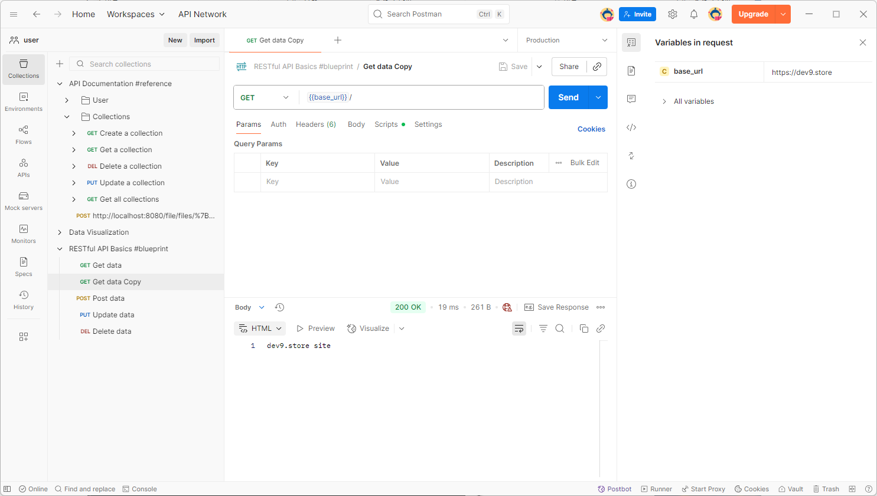Open the Collections sidebar panel
The image size is (877, 496).
pos(24,69)
